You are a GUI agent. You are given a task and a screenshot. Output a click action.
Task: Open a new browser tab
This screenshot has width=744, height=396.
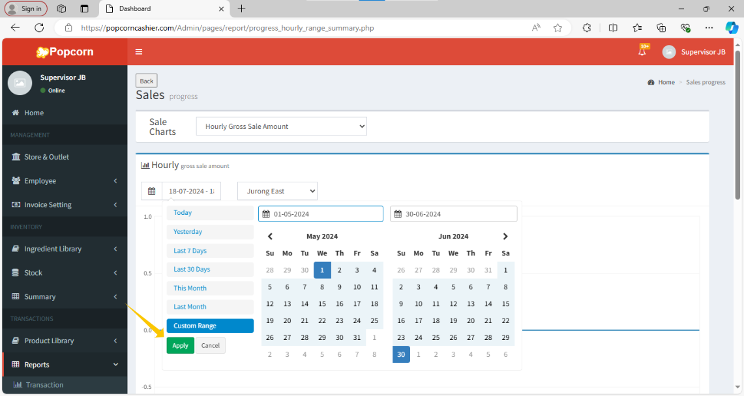[241, 8]
